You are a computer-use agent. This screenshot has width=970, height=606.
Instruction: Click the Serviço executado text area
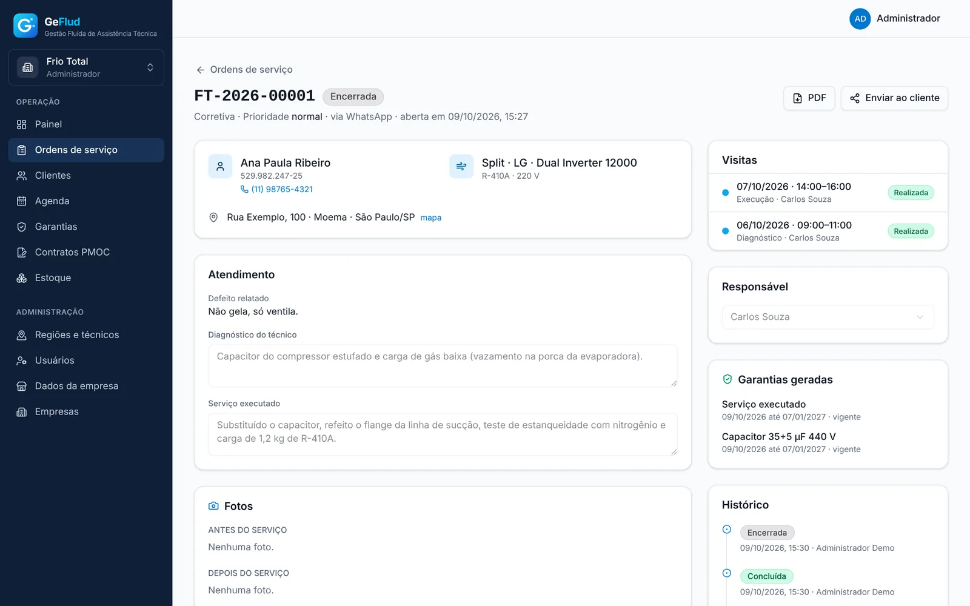443,435
